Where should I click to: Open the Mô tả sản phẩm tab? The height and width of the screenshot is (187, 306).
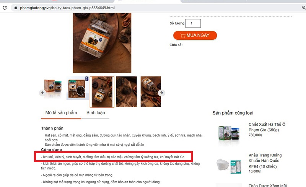pos(61,113)
